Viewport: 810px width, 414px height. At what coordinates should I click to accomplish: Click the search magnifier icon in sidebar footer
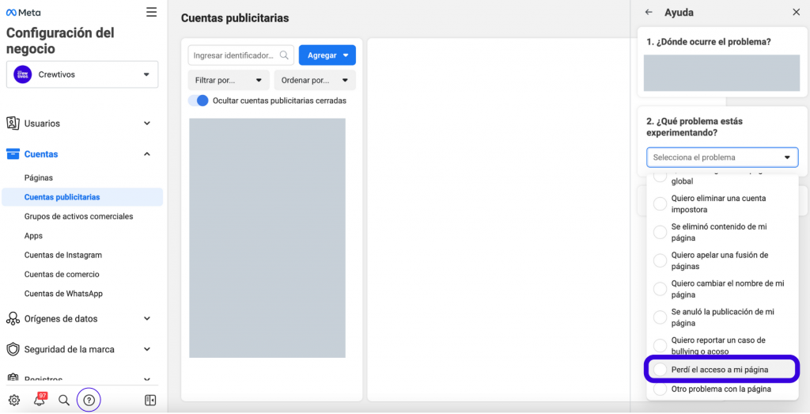(64, 401)
